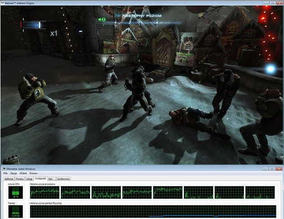Click the seventh CPU core history graph
Screen dimensions: 284x219
[229, 192]
